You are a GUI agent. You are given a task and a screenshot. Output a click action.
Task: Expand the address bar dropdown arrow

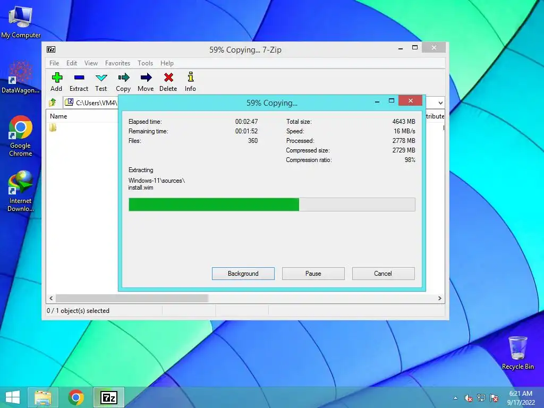click(x=440, y=103)
